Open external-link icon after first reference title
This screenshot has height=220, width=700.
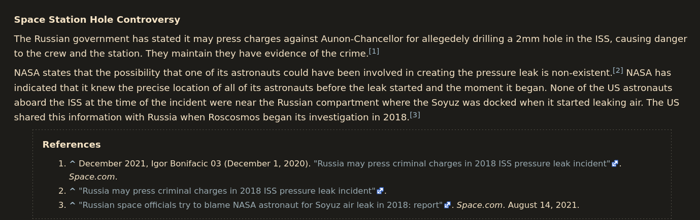point(615,163)
